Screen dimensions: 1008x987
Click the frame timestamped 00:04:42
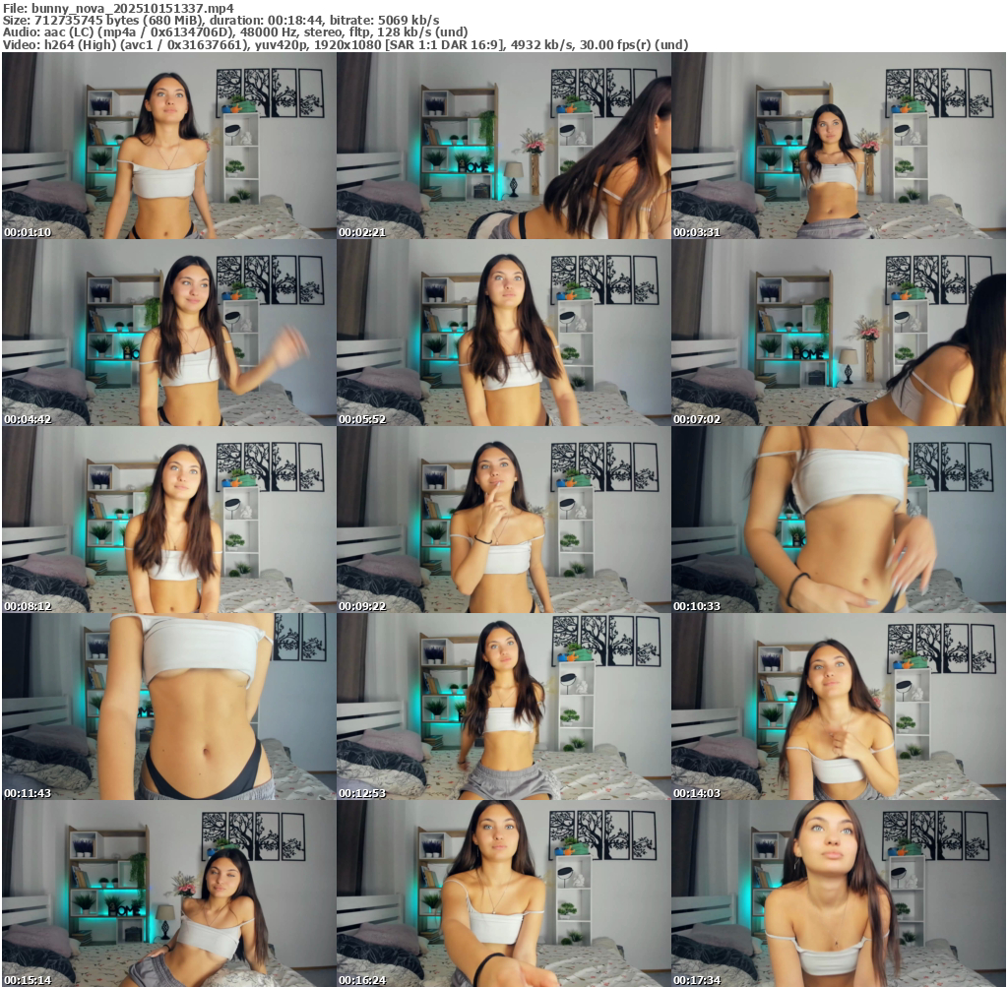[168, 333]
